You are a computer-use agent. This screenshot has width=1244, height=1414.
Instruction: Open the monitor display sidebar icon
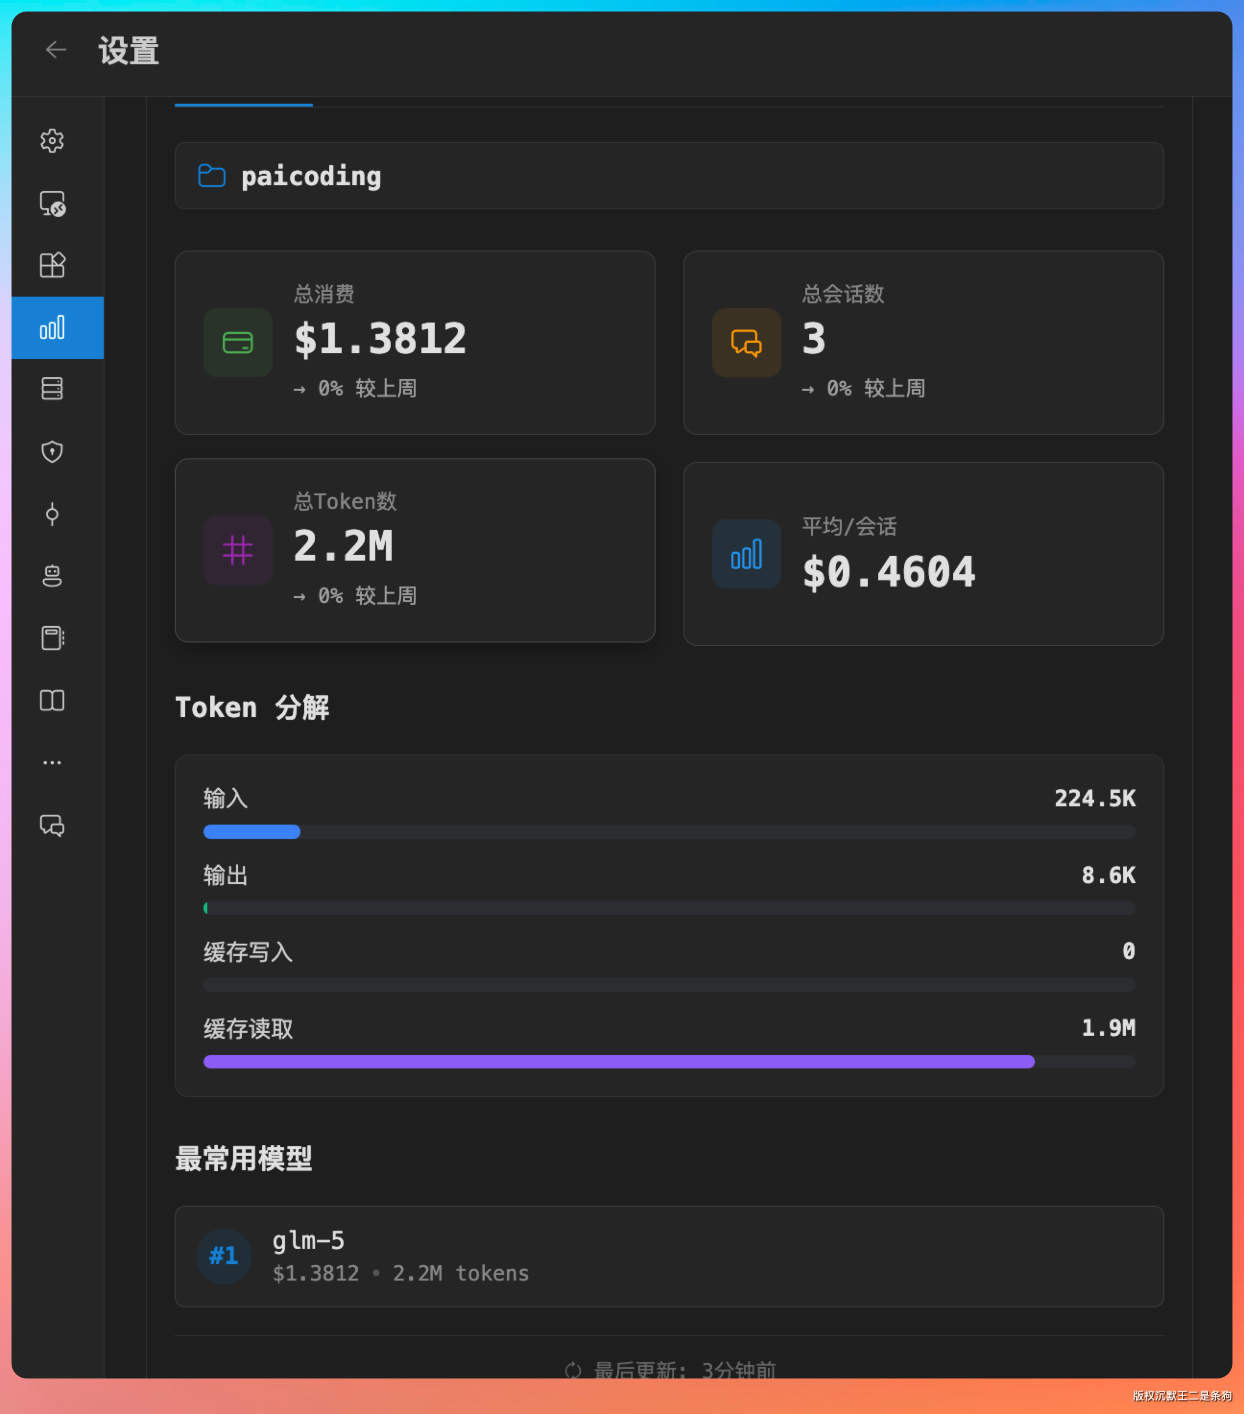(x=53, y=204)
